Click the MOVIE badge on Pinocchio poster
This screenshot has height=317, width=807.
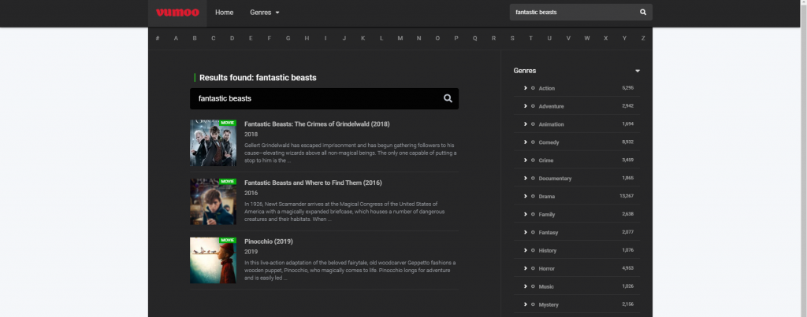pos(228,240)
